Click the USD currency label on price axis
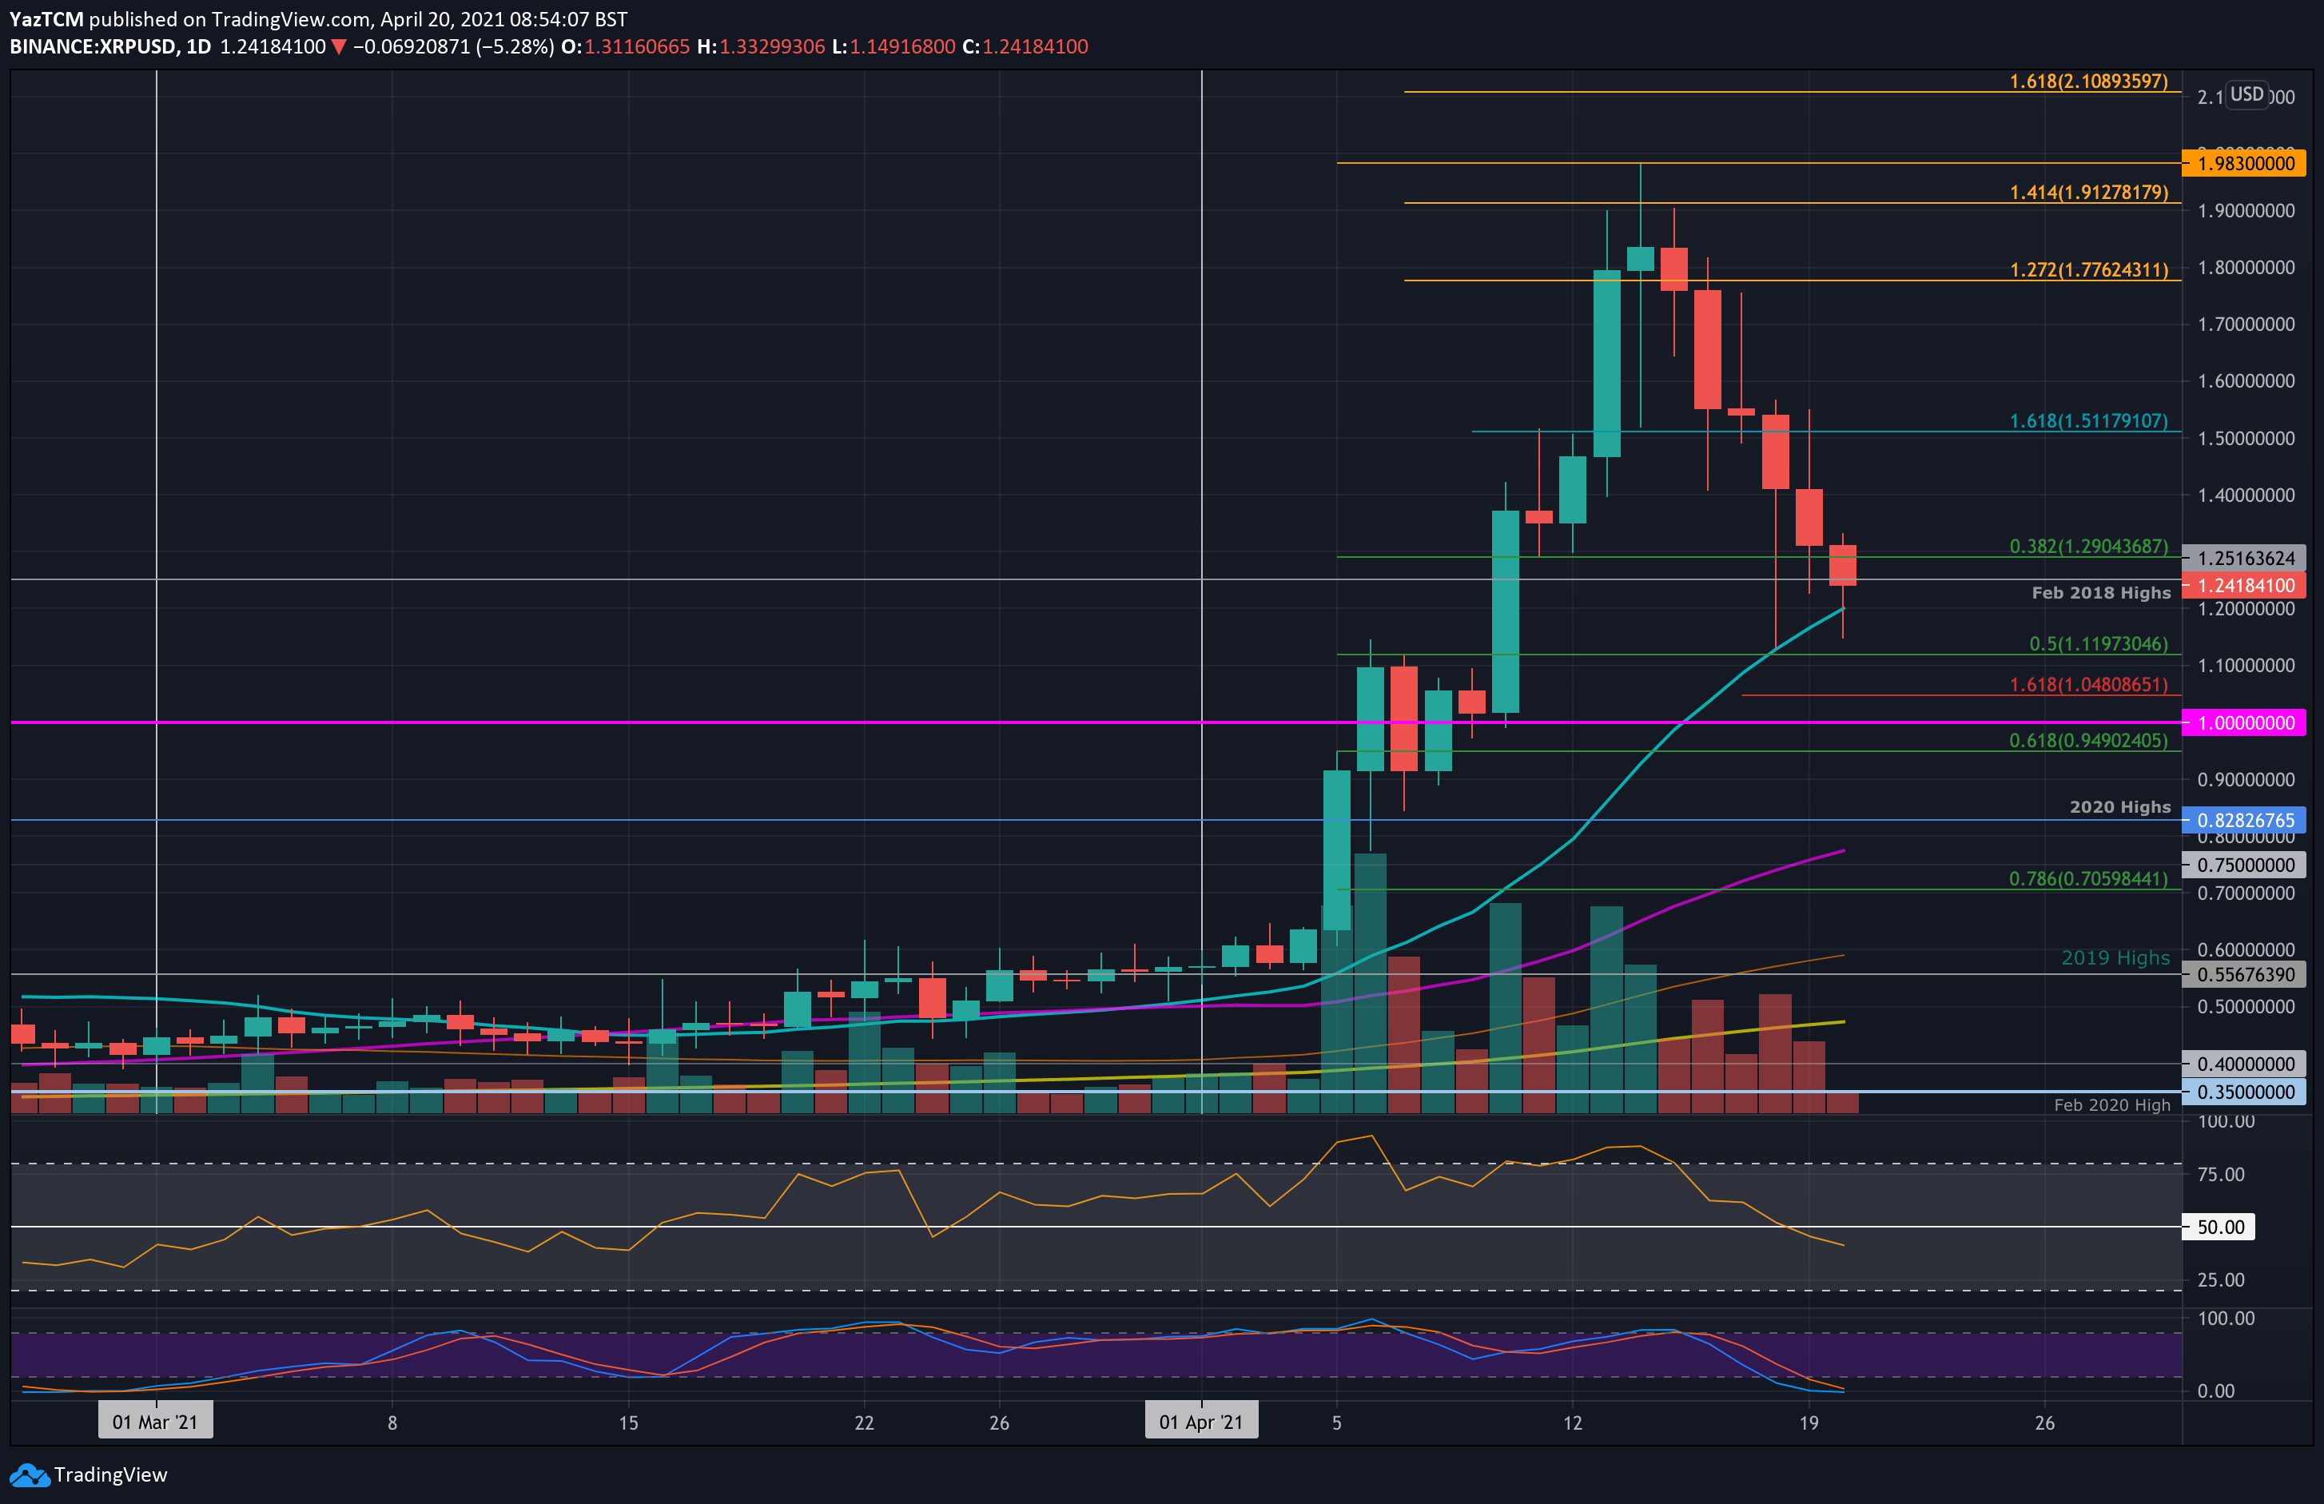This screenshot has width=2324, height=1504. pos(2246,95)
